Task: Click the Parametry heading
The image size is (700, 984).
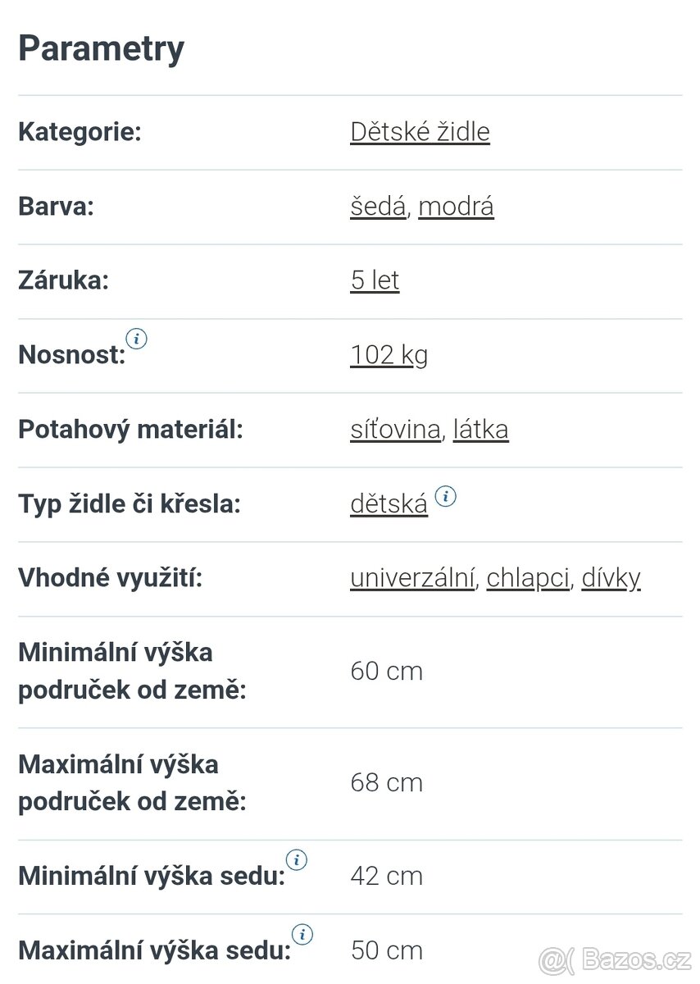Action: point(101,48)
